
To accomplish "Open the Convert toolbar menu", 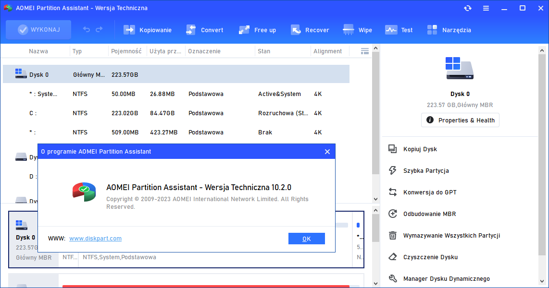I will pyautogui.click(x=204, y=30).
